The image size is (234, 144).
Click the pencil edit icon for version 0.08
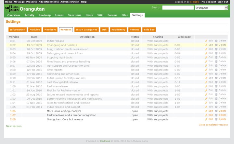coord(206,70)
